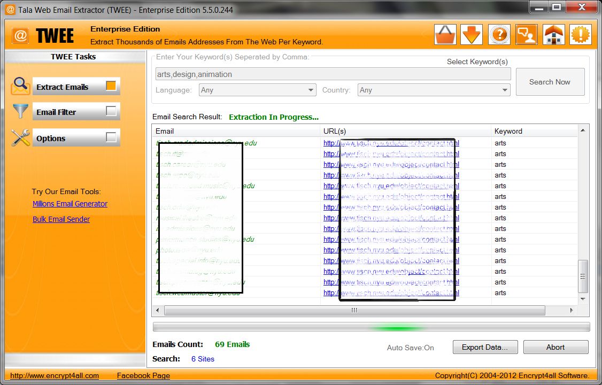Click the 'Select Keyword(s)' label
The height and width of the screenshot is (385, 602).
477,62
